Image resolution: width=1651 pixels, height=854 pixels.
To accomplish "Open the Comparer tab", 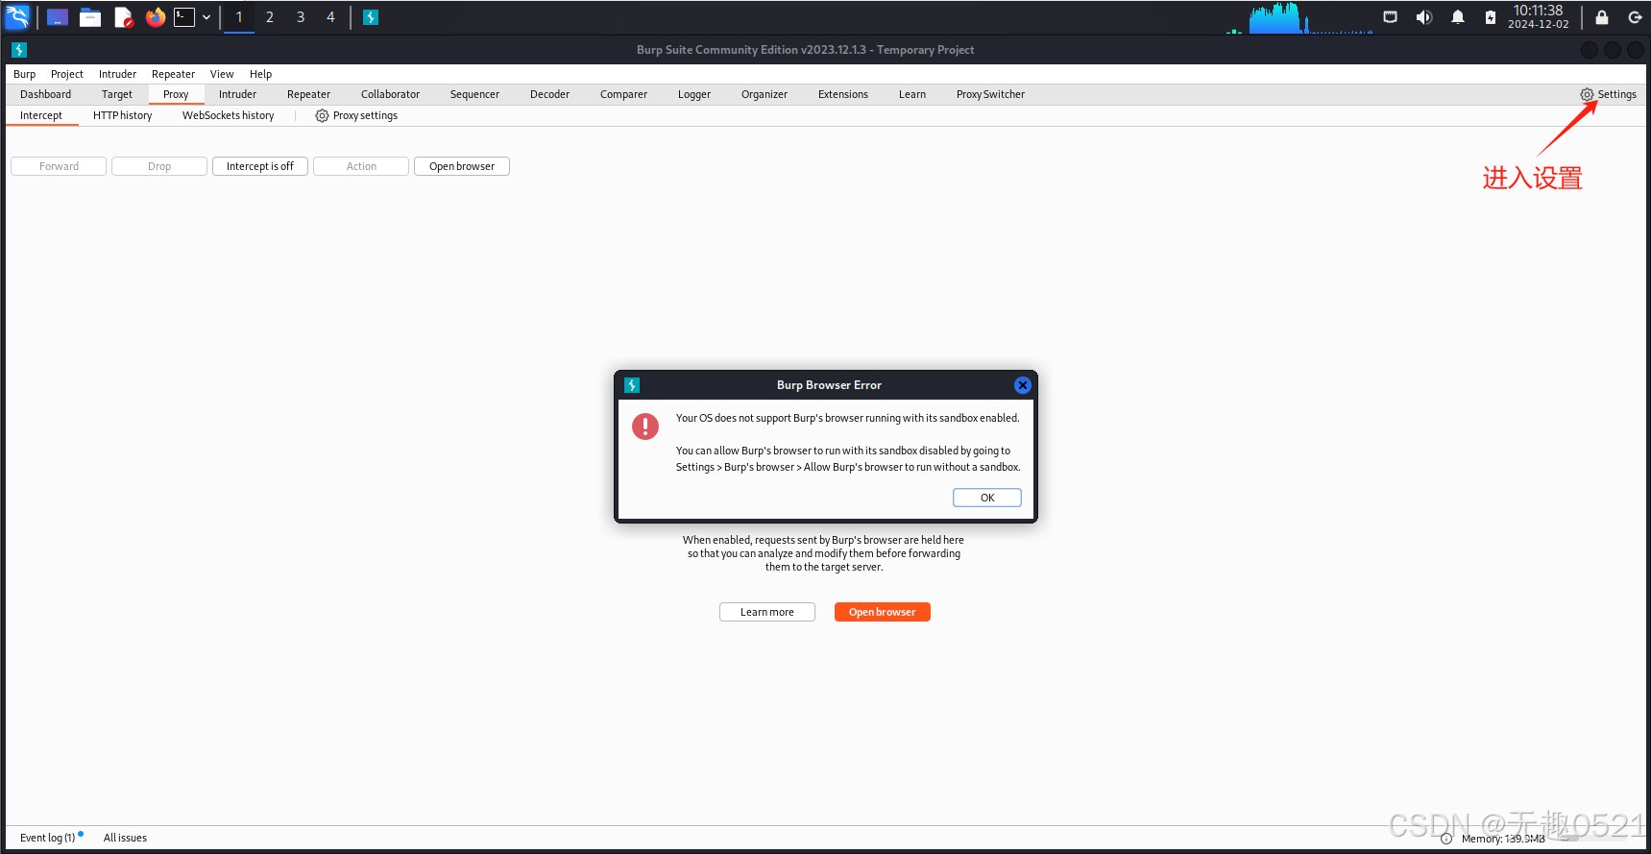I will 623,94.
